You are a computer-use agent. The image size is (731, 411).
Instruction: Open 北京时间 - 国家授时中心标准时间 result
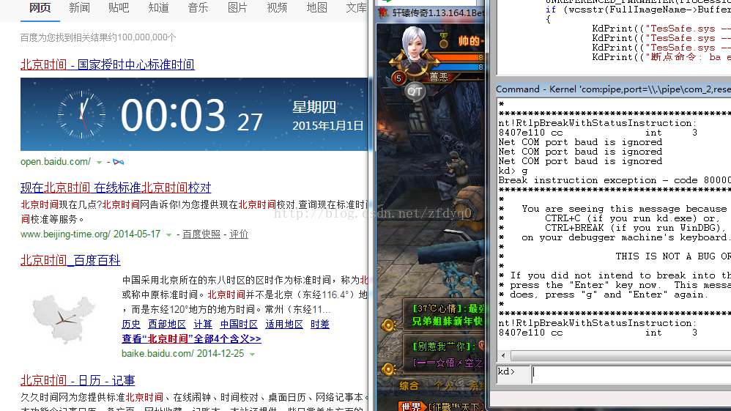108,64
